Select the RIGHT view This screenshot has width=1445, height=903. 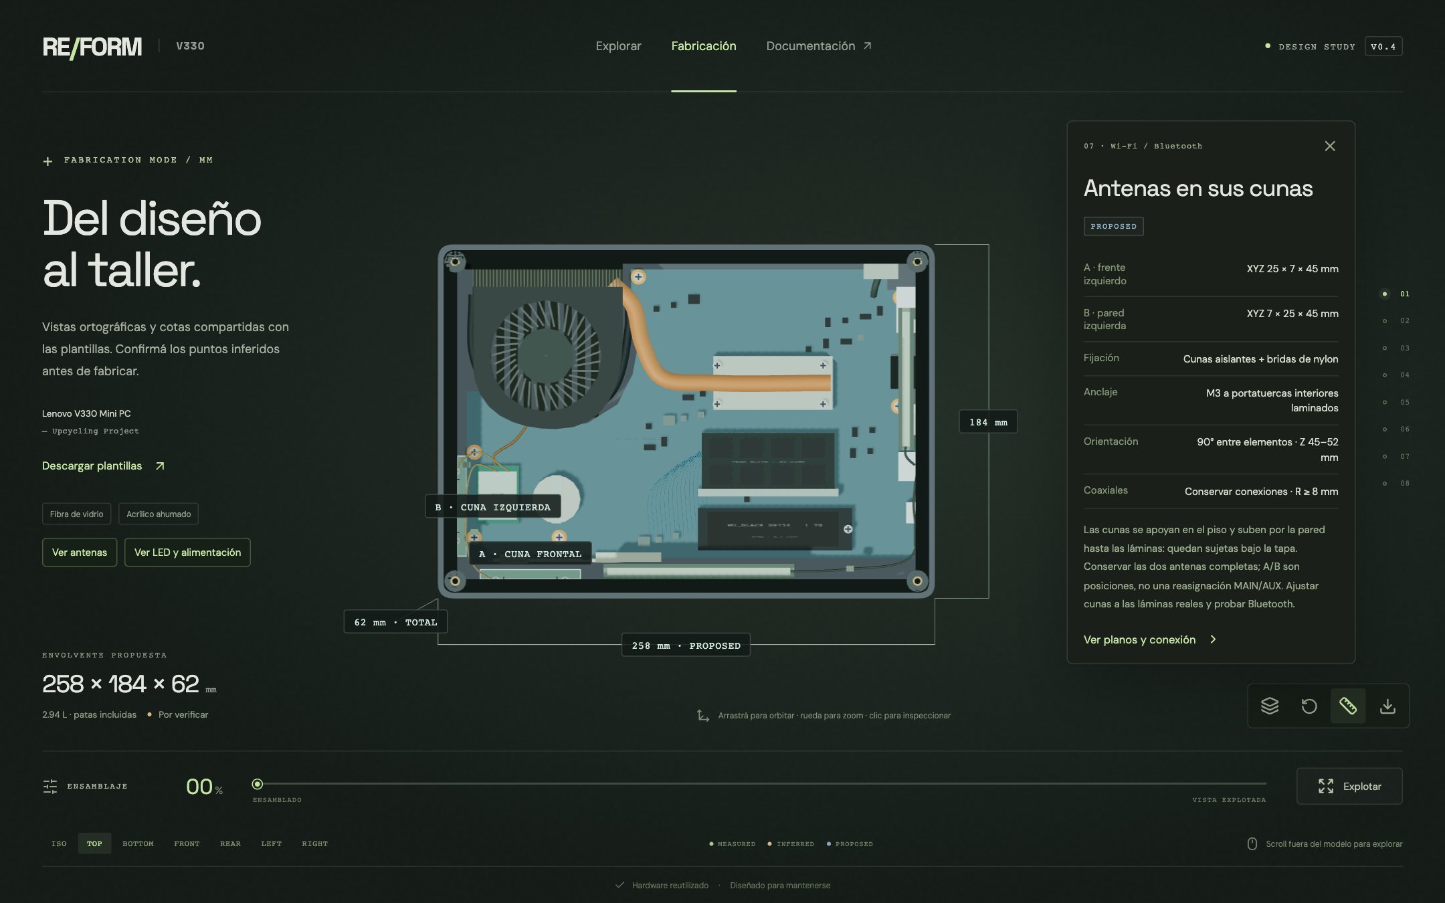coord(314,843)
